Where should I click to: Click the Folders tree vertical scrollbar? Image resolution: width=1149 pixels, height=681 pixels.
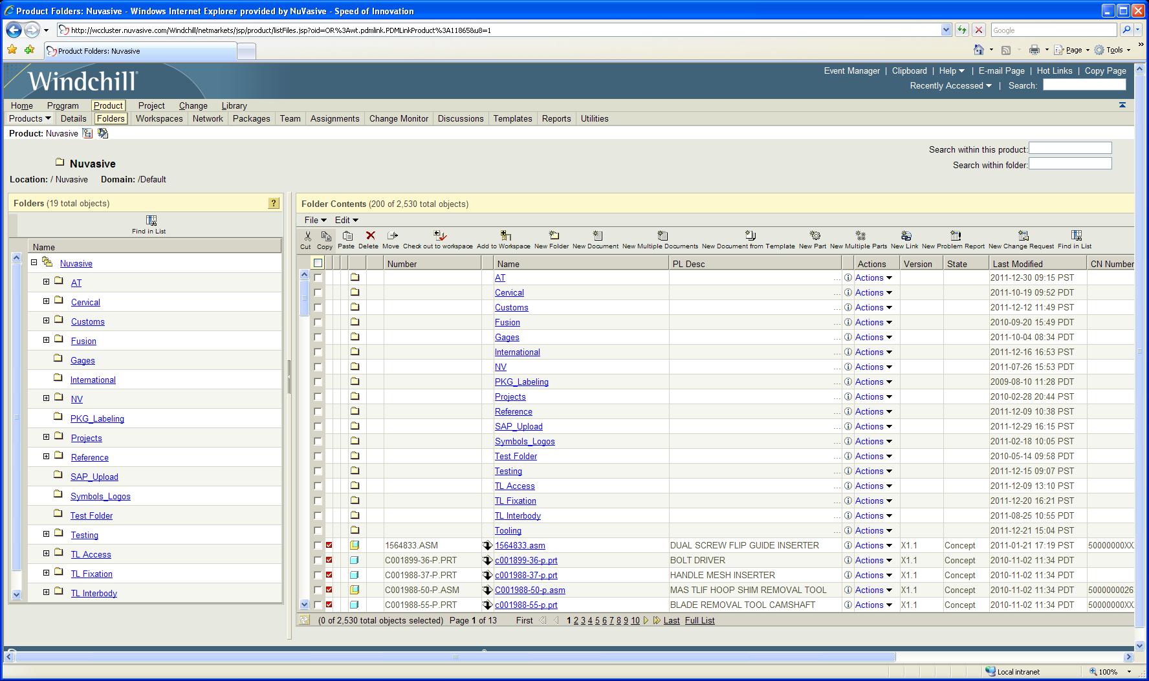click(17, 417)
